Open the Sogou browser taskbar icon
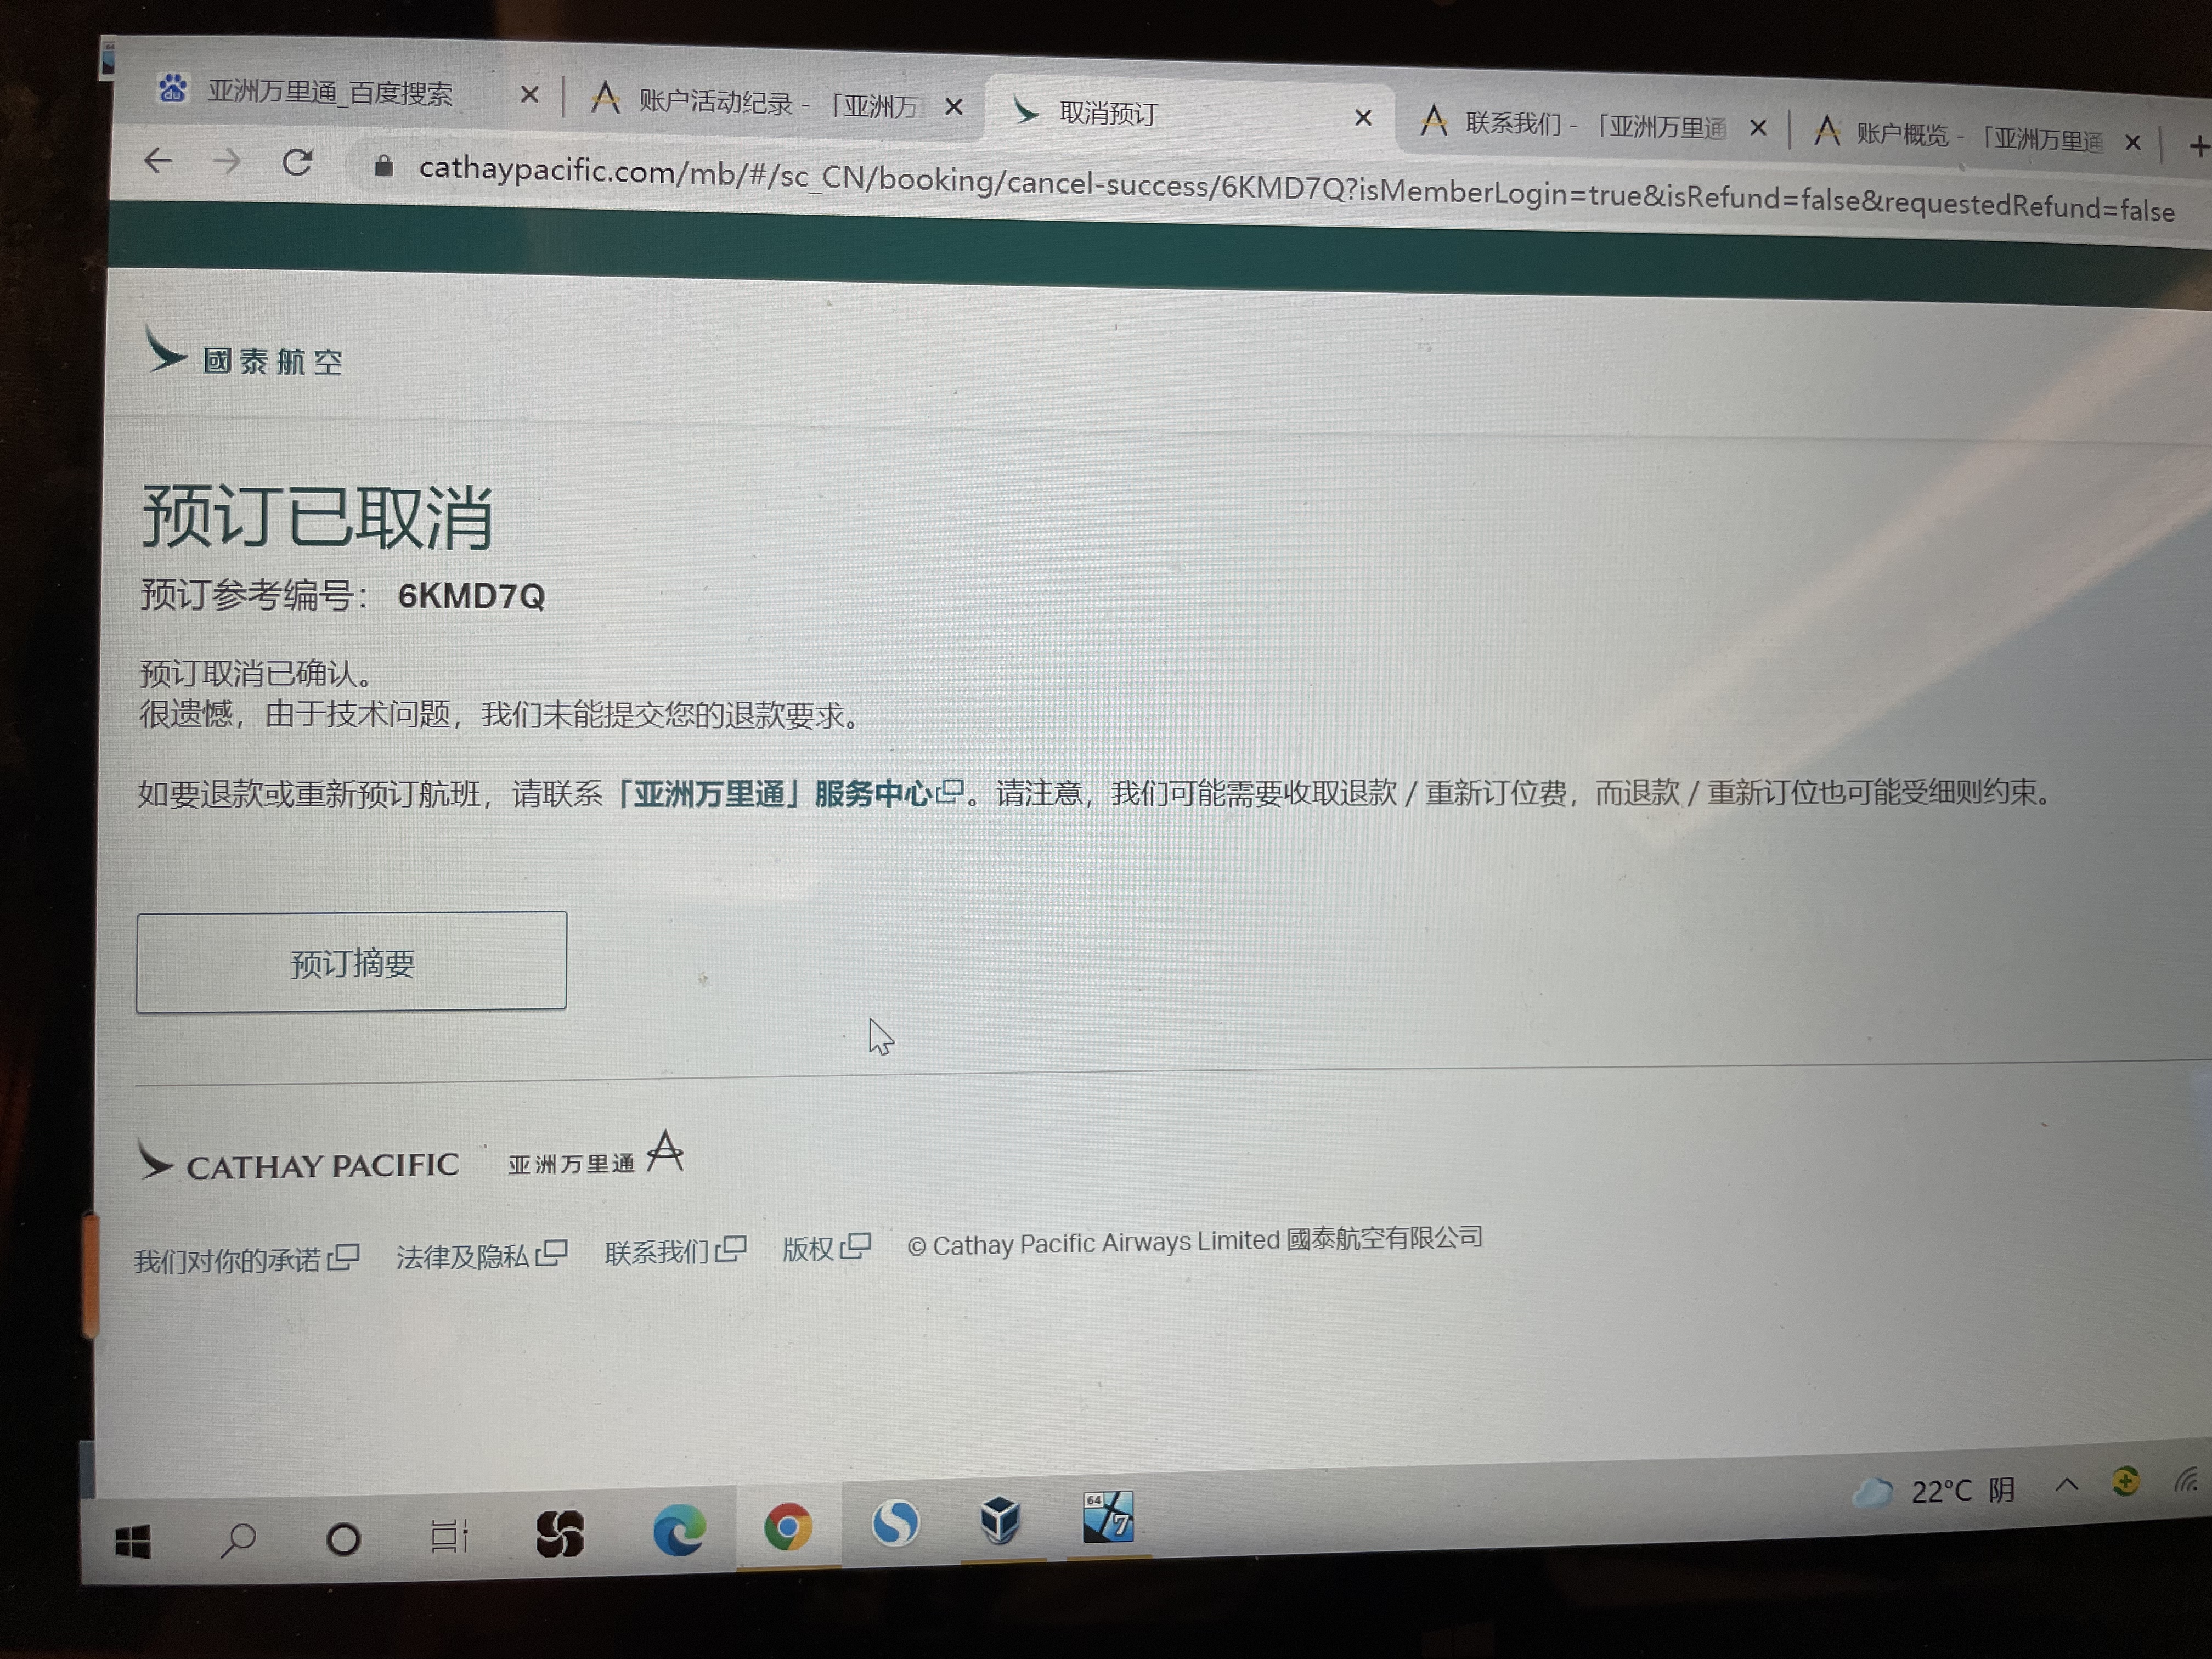The image size is (2212, 1659). pos(895,1523)
